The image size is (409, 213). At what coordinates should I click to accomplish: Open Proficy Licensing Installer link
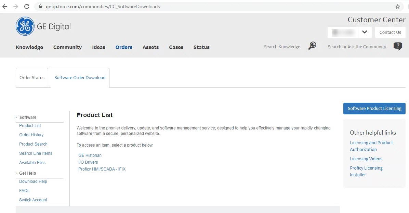pyautogui.click(x=366, y=172)
